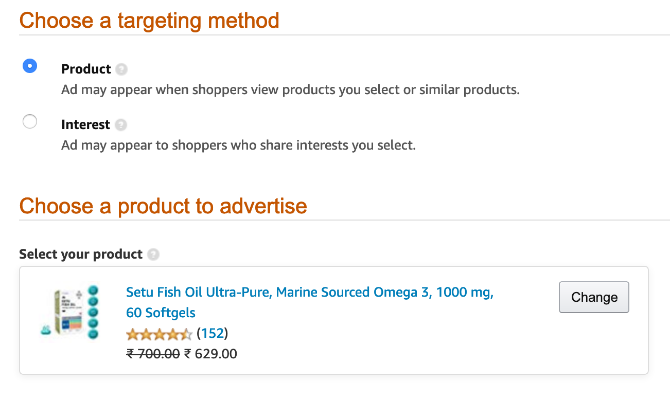
Task: Click the half-filled fifth star icon
Action: pyautogui.click(x=187, y=334)
